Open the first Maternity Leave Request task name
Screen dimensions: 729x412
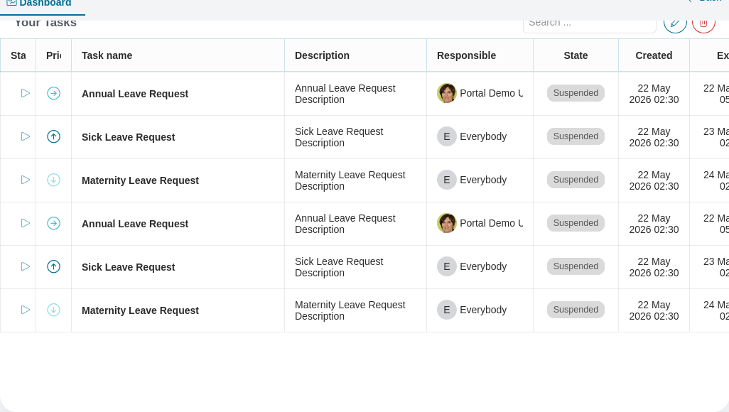(140, 180)
